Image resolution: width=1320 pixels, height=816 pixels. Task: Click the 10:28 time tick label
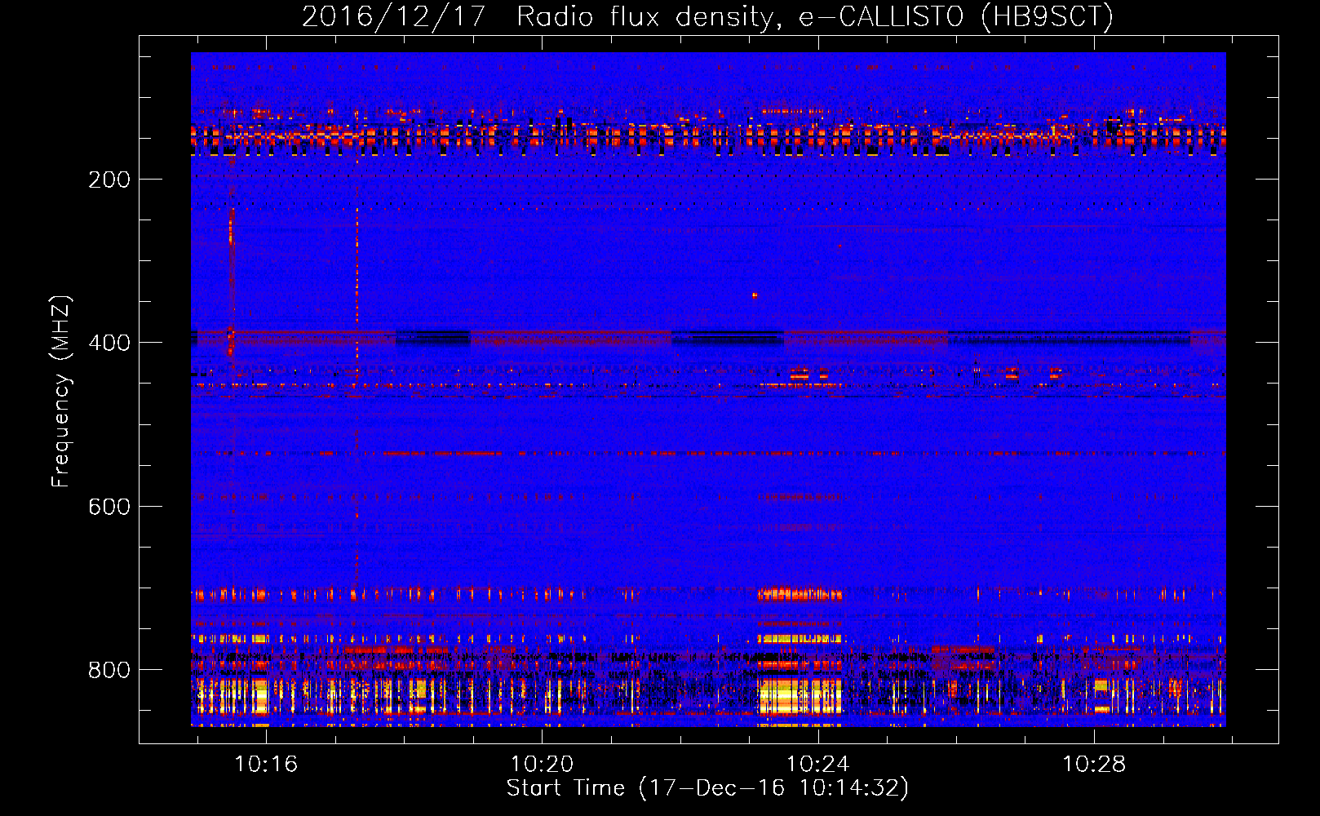pyautogui.click(x=1093, y=765)
